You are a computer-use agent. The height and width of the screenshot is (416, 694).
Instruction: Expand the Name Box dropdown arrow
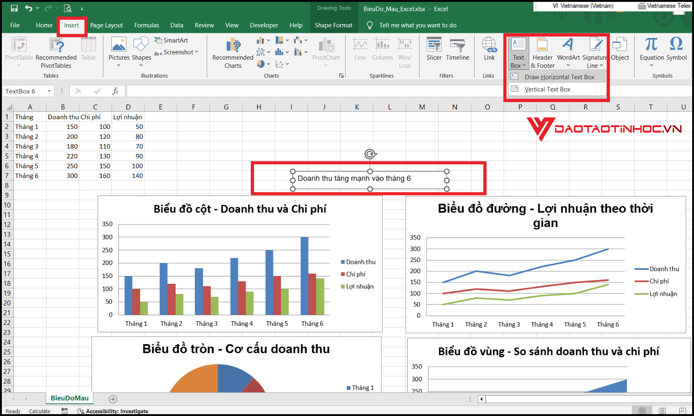(49, 91)
